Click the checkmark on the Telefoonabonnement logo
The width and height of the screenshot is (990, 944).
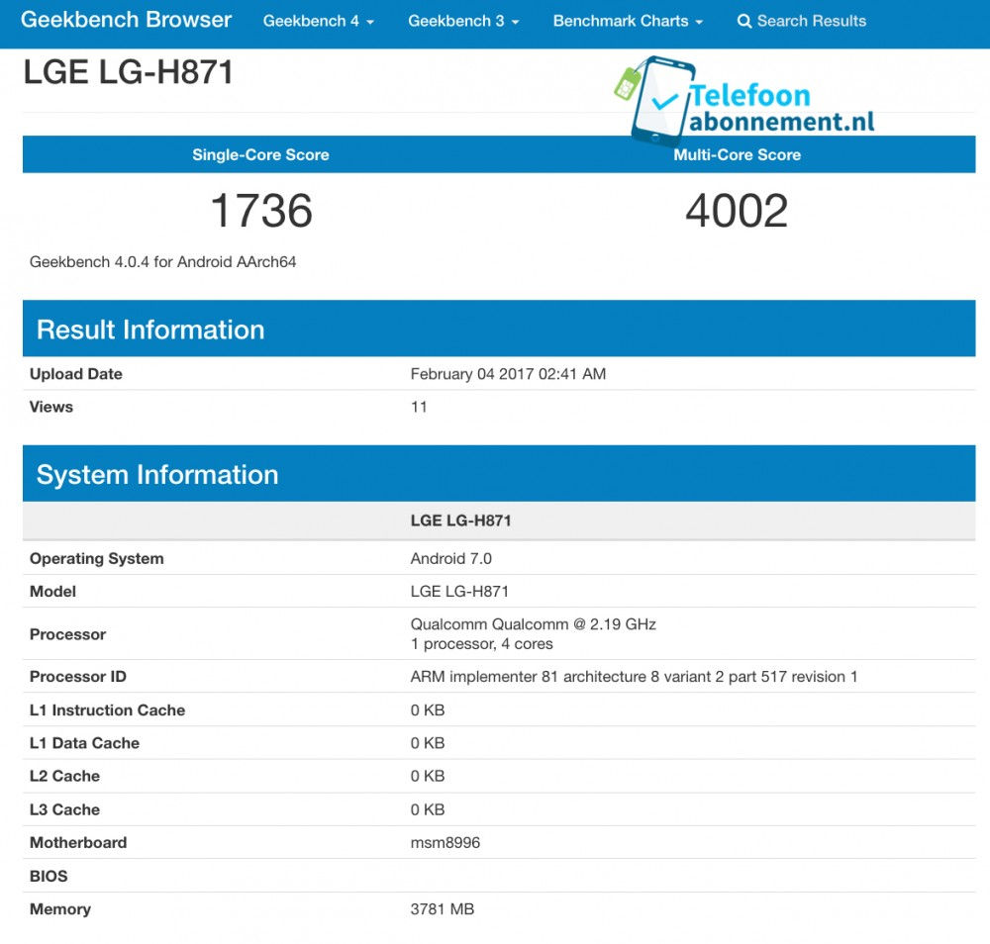pos(666,103)
